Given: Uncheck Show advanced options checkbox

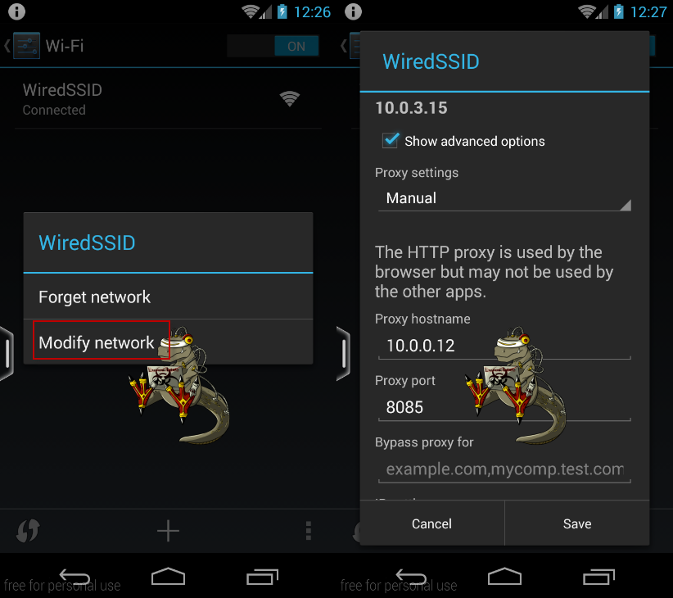Looking at the screenshot, I should [391, 140].
